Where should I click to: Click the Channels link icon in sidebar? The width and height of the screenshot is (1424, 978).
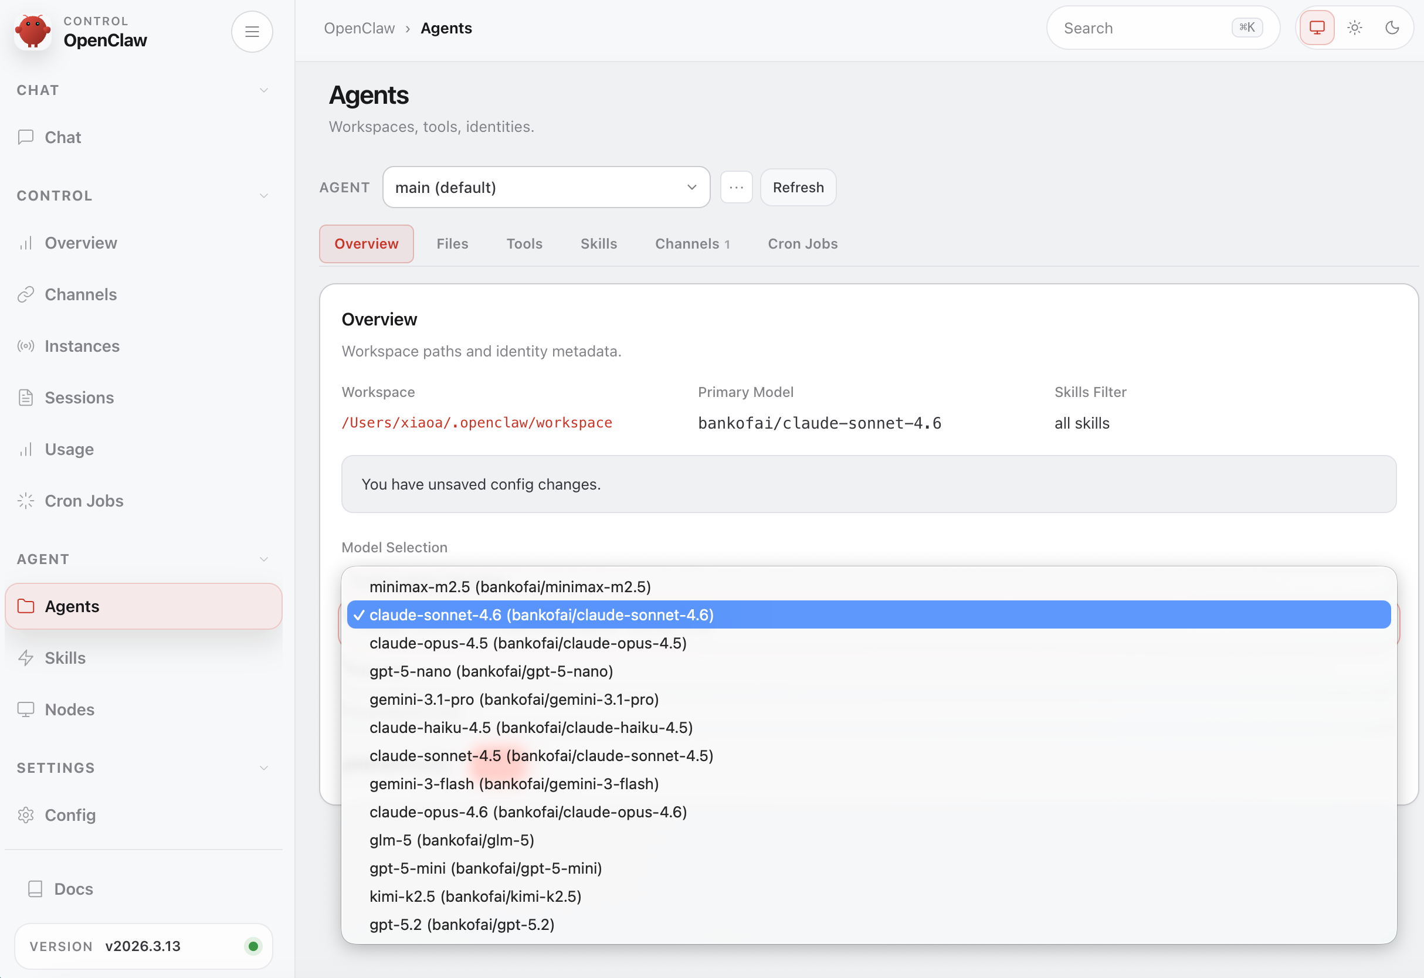pyautogui.click(x=25, y=294)
